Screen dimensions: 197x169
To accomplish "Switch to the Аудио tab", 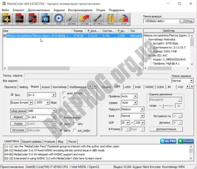I will [x=46, y=87].
